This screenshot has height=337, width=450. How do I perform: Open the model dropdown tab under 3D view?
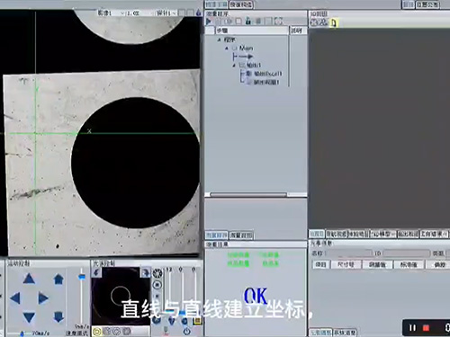click(382, 234)
